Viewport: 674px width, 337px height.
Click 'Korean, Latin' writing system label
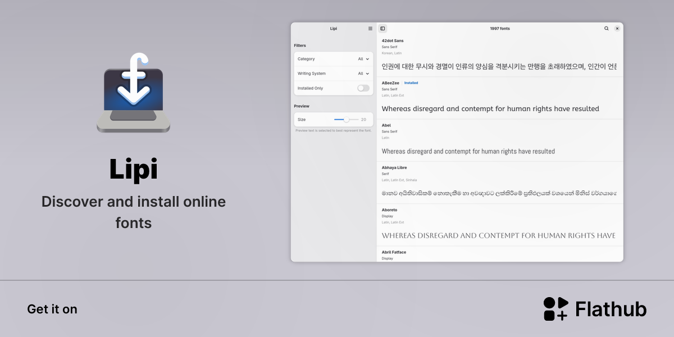tap(391, 53)
